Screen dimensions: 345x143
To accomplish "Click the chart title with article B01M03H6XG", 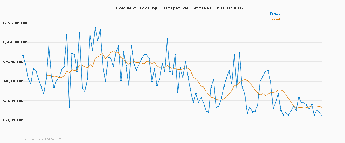I will [179, 8].
